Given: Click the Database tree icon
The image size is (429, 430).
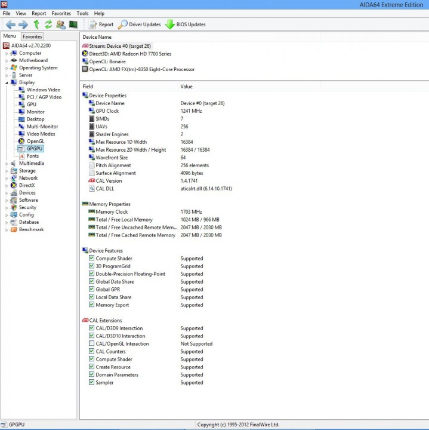Looking at the screenshot, I should (x=14, y=222).
